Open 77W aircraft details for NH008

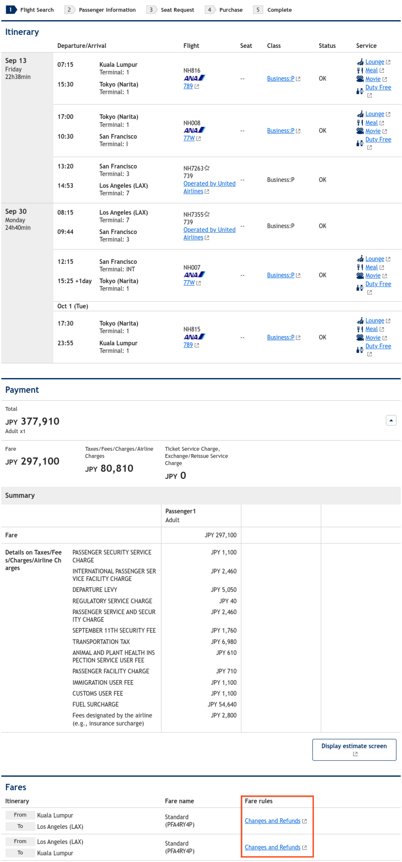click(189, 138)
